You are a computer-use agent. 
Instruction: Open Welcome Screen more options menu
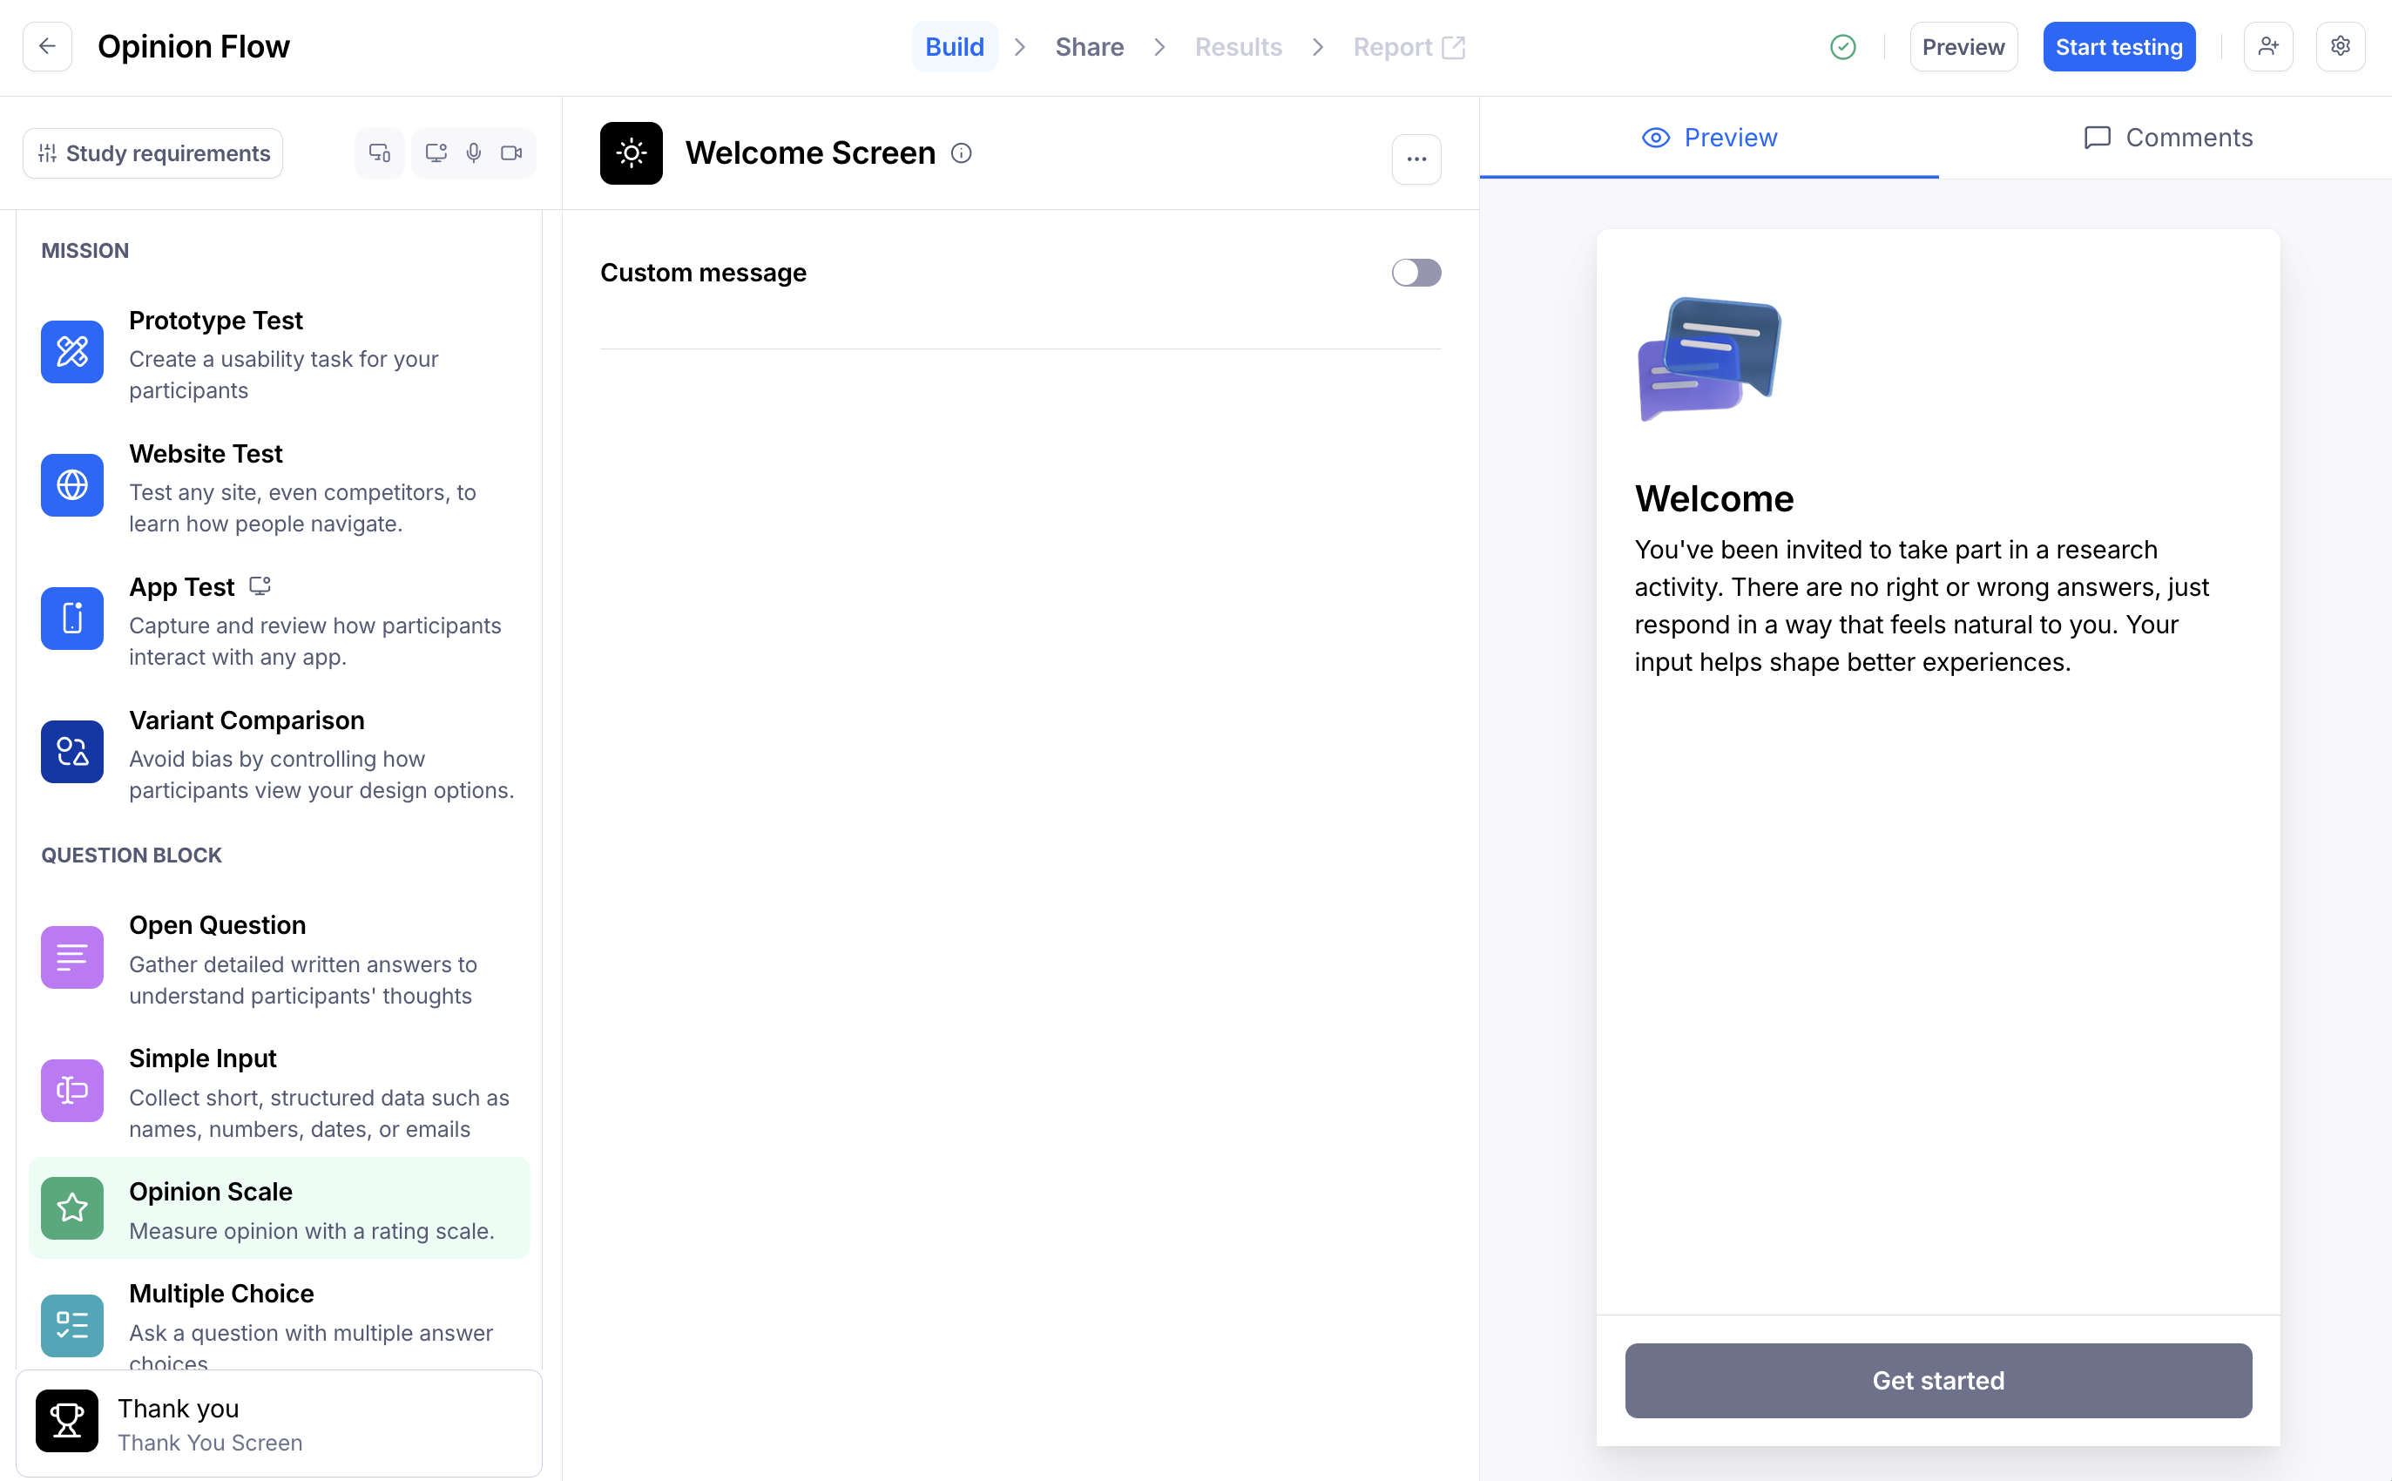(1416, 159)
